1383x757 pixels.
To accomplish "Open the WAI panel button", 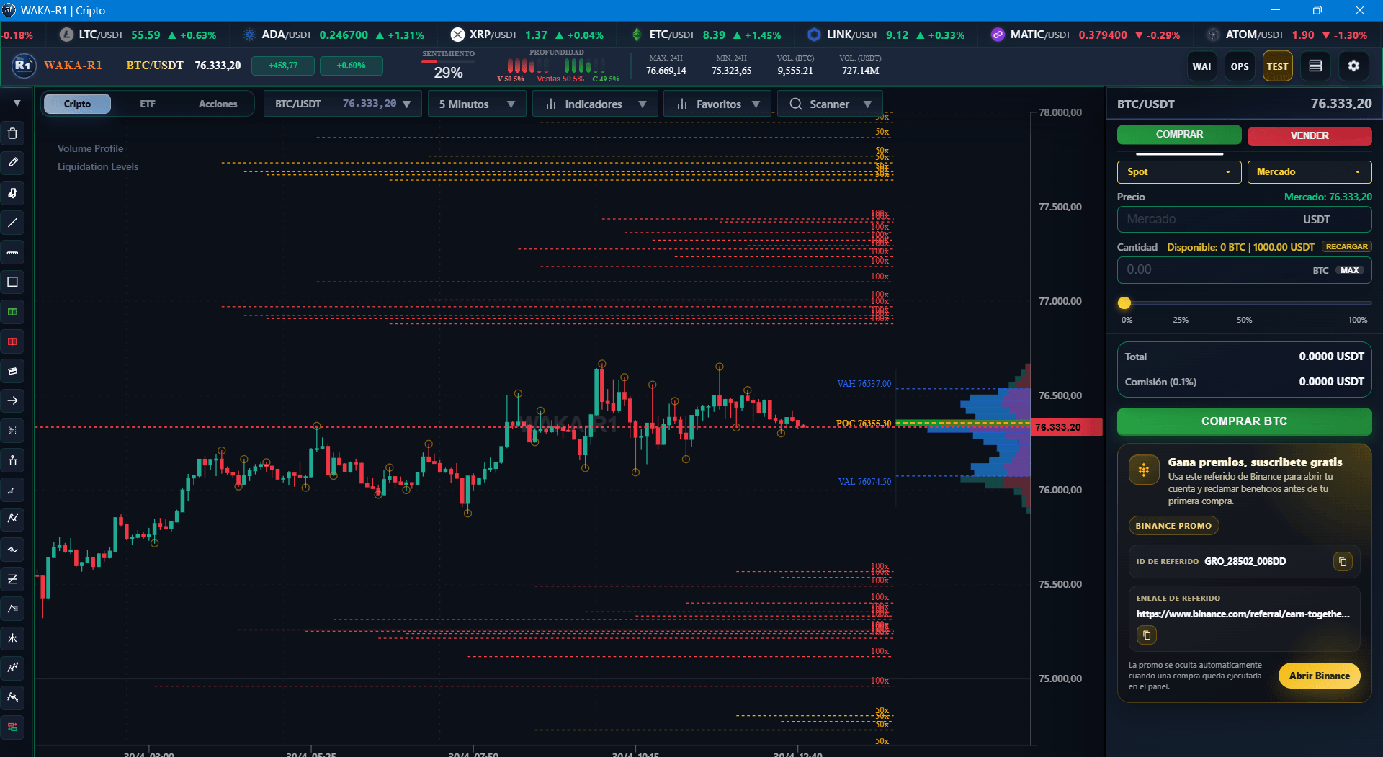I will [1201, 66].
